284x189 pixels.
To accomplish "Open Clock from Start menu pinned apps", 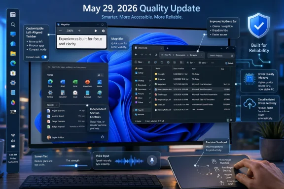I will tap(75, 94).
